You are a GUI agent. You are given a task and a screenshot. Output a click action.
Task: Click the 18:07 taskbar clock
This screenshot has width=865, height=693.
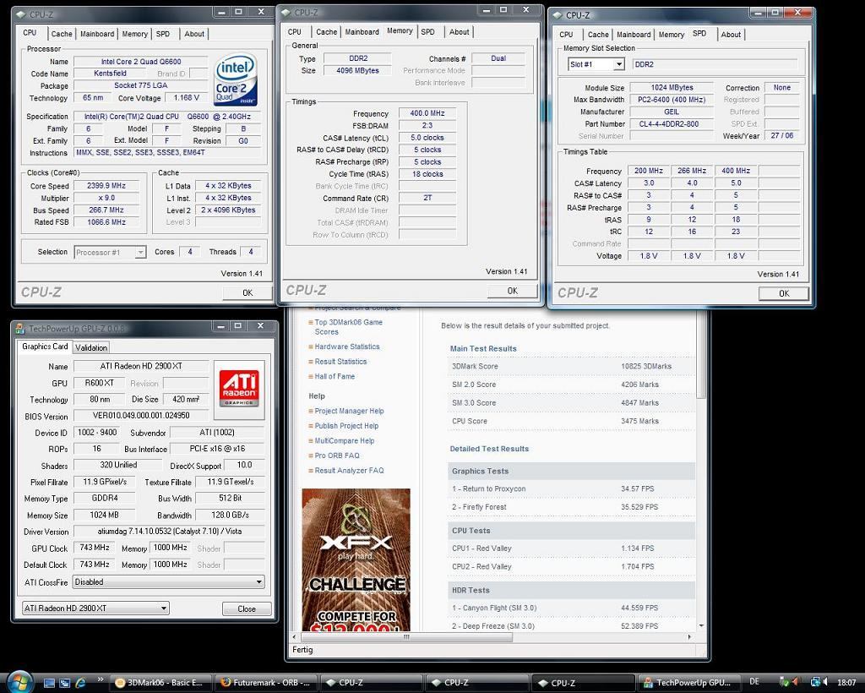(846, 683)
